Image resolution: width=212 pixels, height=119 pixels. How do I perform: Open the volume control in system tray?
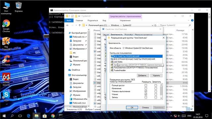click(179, 116)
